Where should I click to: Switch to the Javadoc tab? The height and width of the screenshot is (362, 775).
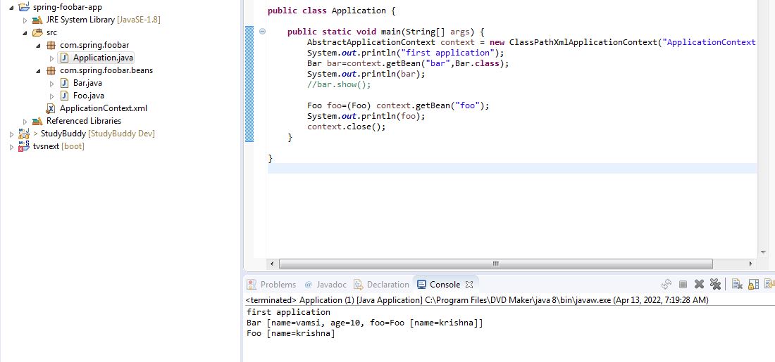[325, 285]
